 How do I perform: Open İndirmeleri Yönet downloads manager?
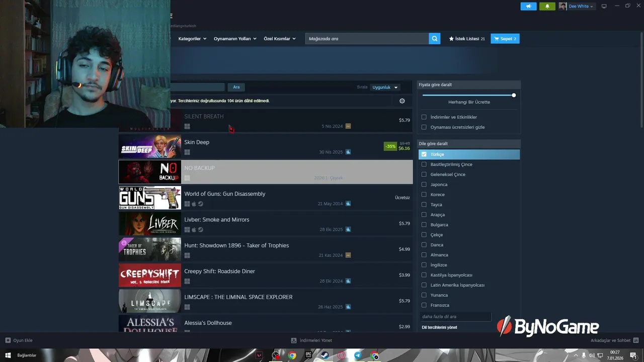[311, 340]
